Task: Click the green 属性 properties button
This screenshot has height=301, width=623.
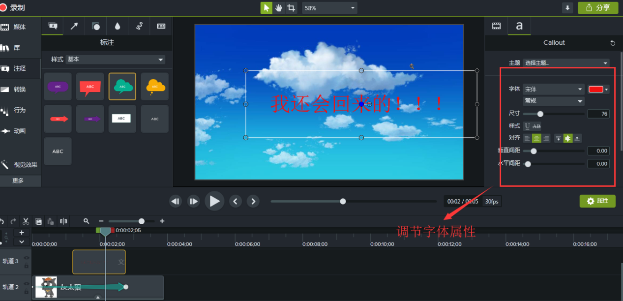Action: pyautogui.click(x=597, y=201)
